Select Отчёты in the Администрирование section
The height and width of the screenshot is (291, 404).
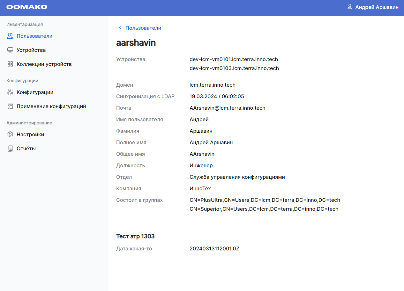(x=26, y=148)
